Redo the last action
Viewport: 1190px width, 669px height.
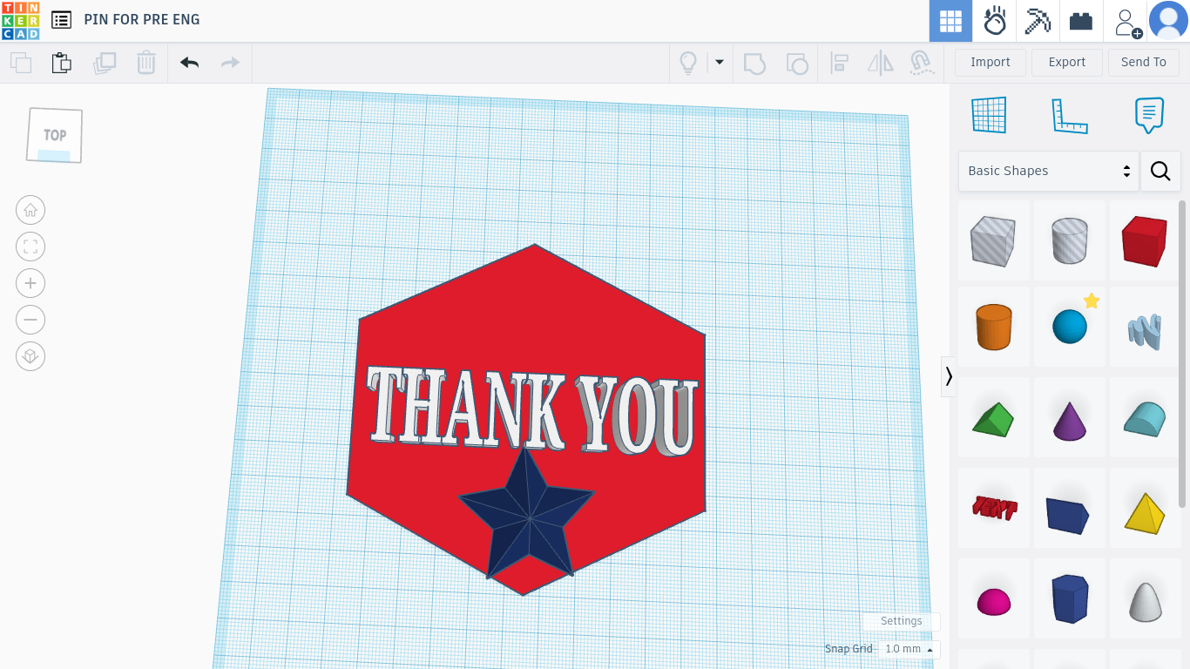230,63
